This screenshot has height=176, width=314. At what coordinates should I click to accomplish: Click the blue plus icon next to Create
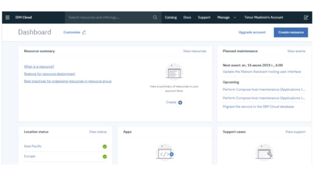click(x=180, y=102)
